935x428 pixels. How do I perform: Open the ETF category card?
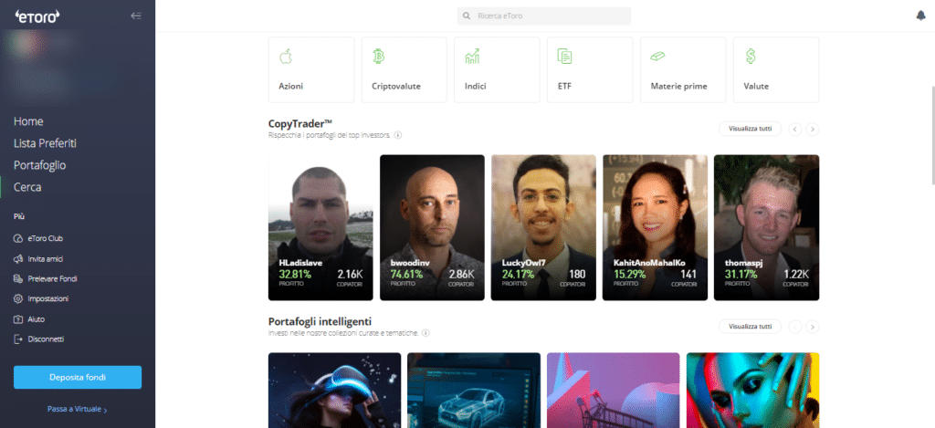point(590,69)
